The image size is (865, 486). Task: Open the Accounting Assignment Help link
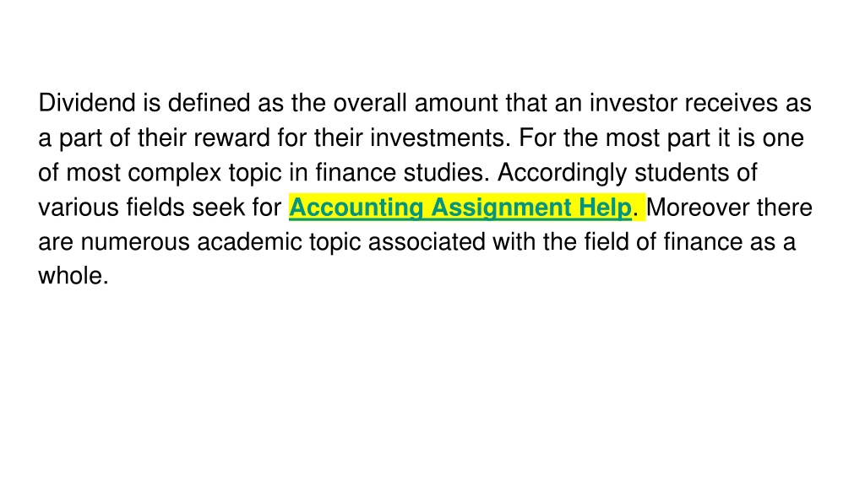[x=460, y=208]
